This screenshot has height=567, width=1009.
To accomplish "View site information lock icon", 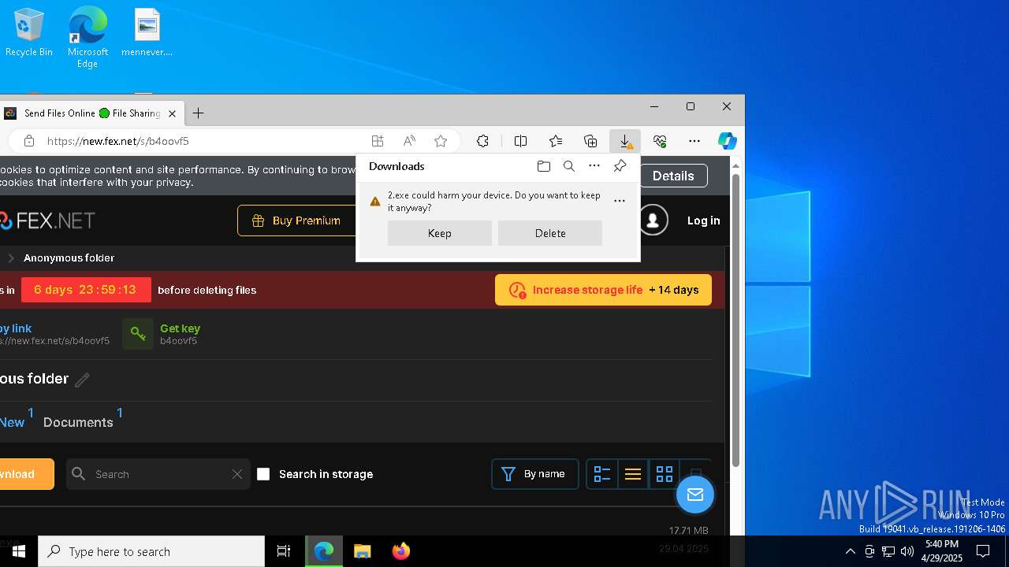I will click(x=29, y=141).
